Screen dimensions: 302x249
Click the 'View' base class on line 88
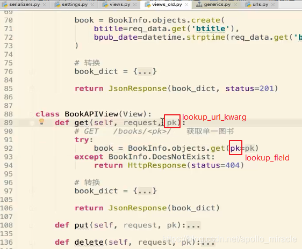pyautogui.click(x=133, y=114)
